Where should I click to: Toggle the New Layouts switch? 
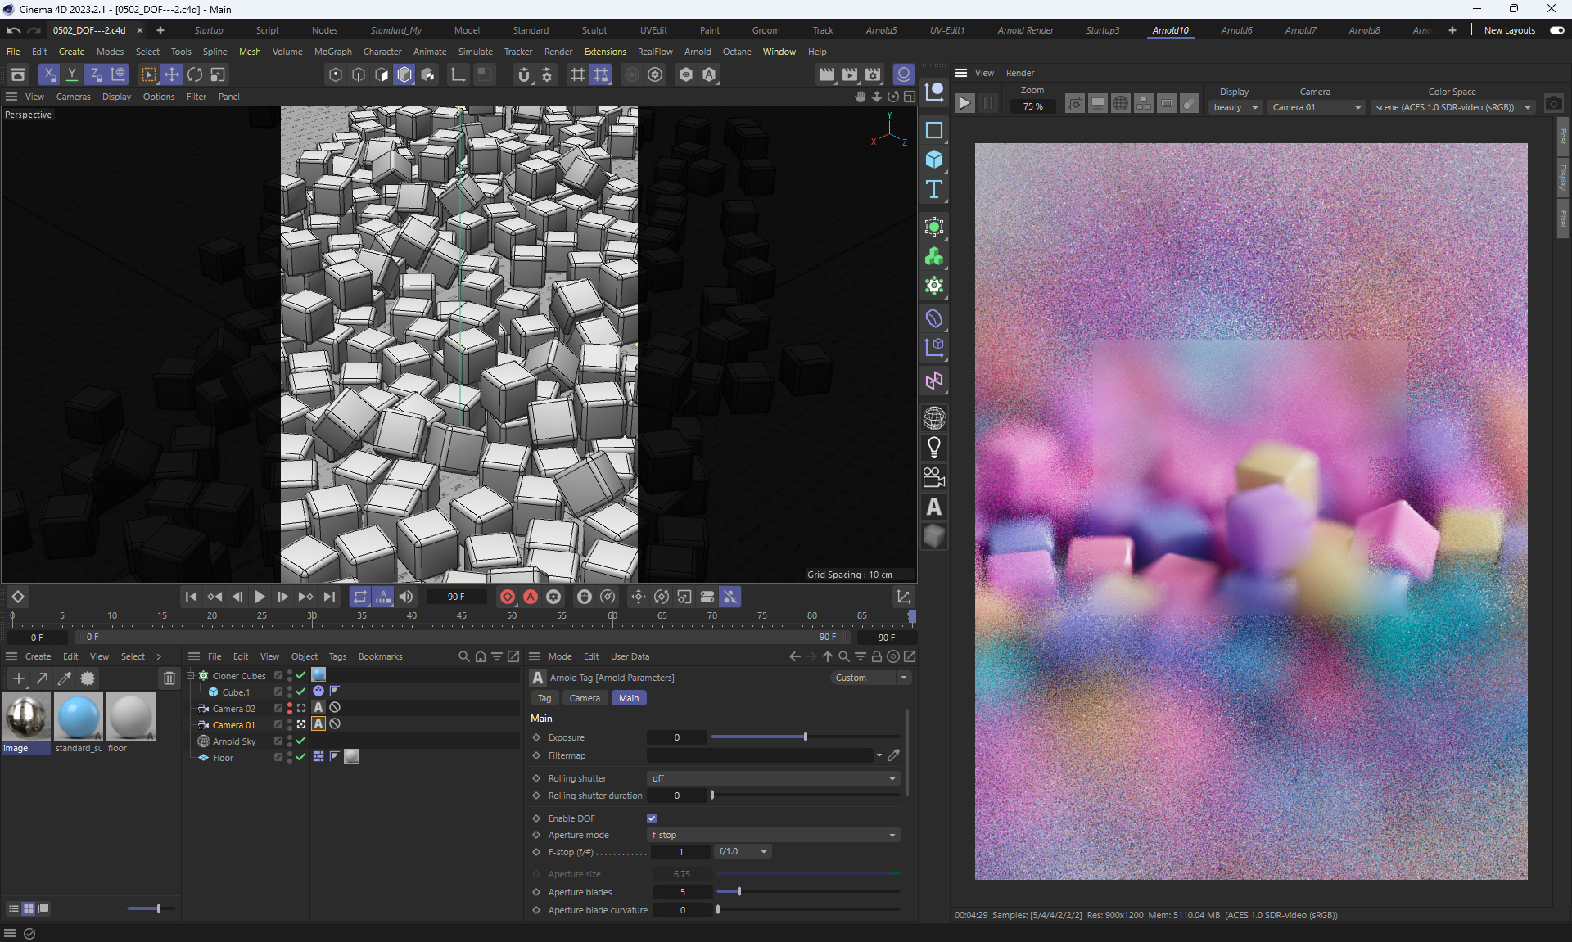[x=1556, y=30]
